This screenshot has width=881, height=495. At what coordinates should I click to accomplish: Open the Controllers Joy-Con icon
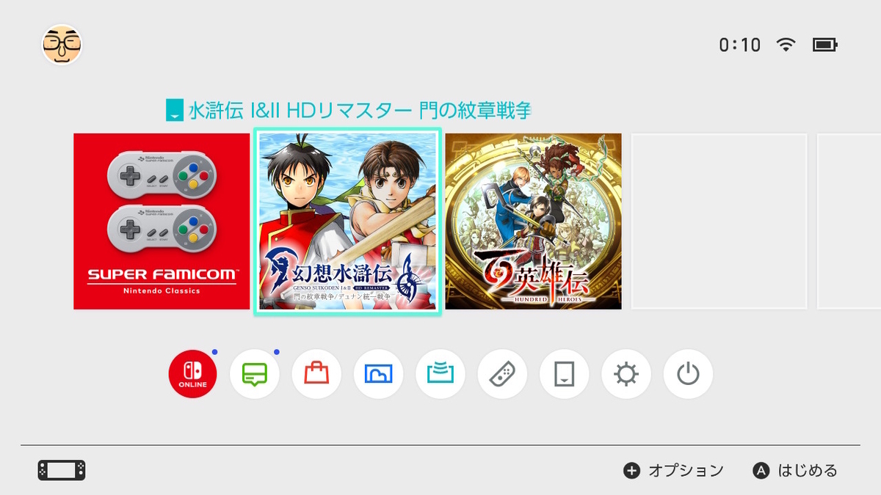click(x=502, y=375)
